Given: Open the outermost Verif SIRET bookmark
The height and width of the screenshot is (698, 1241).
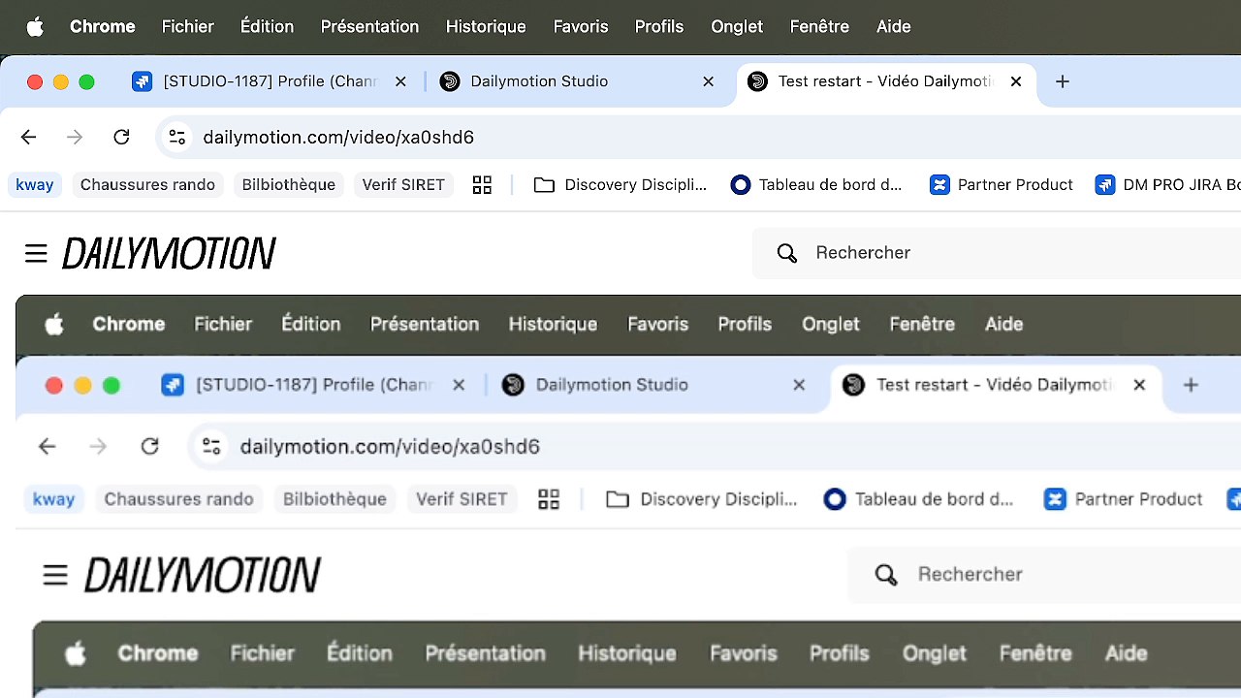Looking at the screenshot, I should click(x=403, y=184).
